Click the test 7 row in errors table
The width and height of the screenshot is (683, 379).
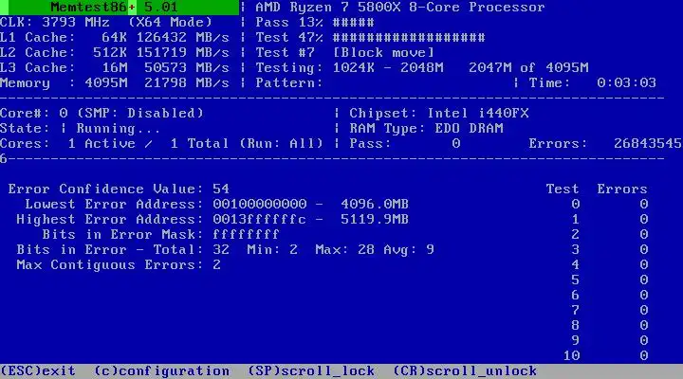coord(610,310)
